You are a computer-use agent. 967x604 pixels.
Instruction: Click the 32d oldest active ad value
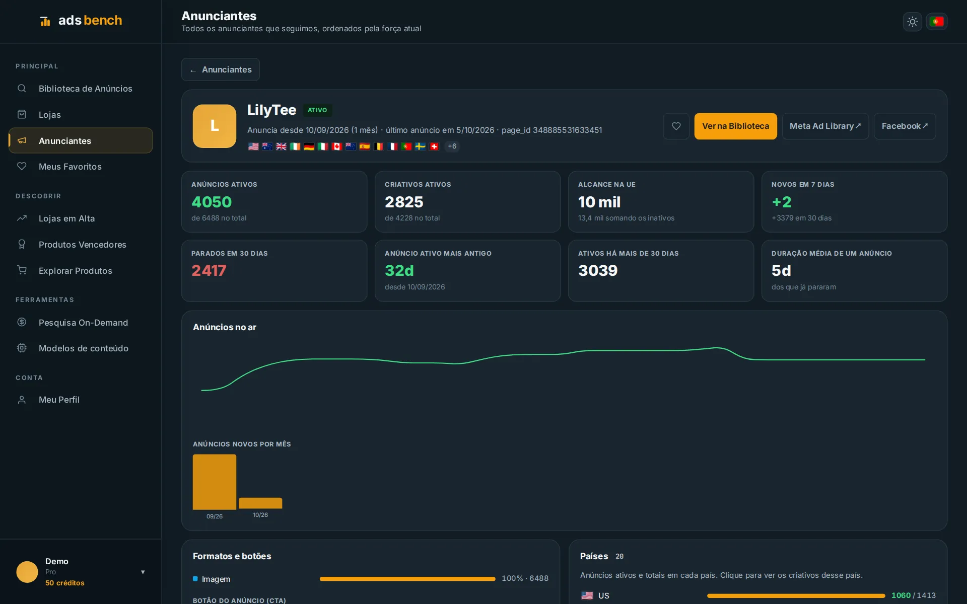click(399, 270)
